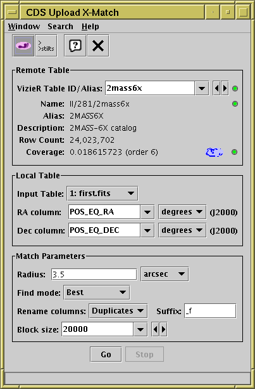Screen dimensions: 255x389
Task: Click the J2000 label on RA row
Action: [223, 213]
